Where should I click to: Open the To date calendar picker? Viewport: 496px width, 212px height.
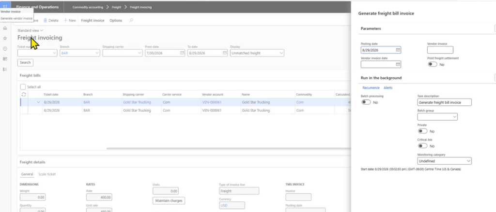(225, 53)
